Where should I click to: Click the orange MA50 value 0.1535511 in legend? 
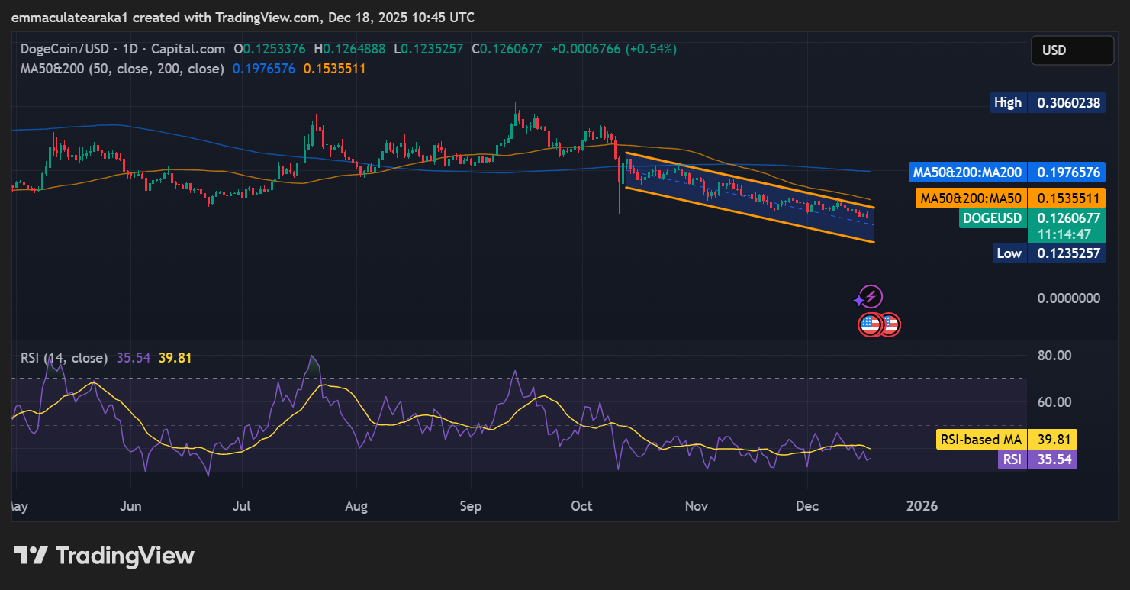(334, 69)
